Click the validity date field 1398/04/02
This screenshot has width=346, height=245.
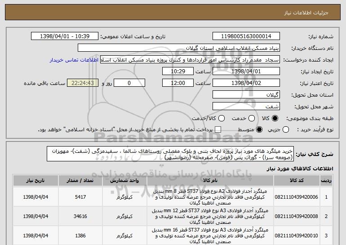(x=246, y=83)
